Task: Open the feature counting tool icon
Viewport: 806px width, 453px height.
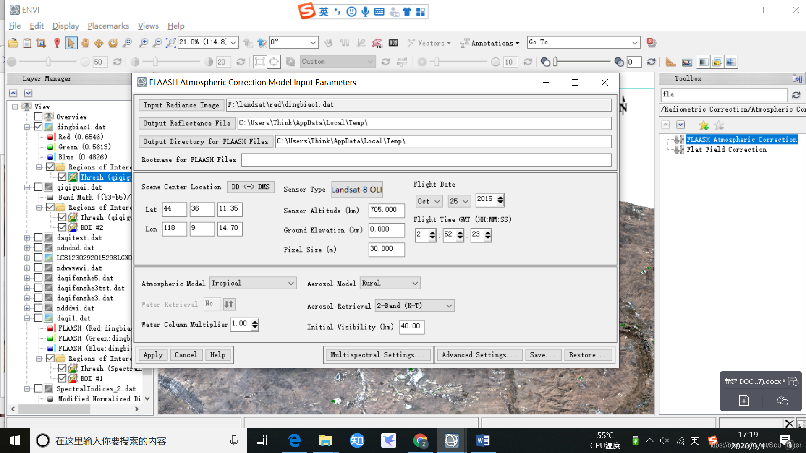Action: (393, 43)
